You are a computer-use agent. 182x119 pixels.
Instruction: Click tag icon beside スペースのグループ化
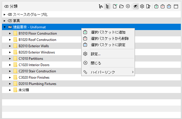click(10, 15)
